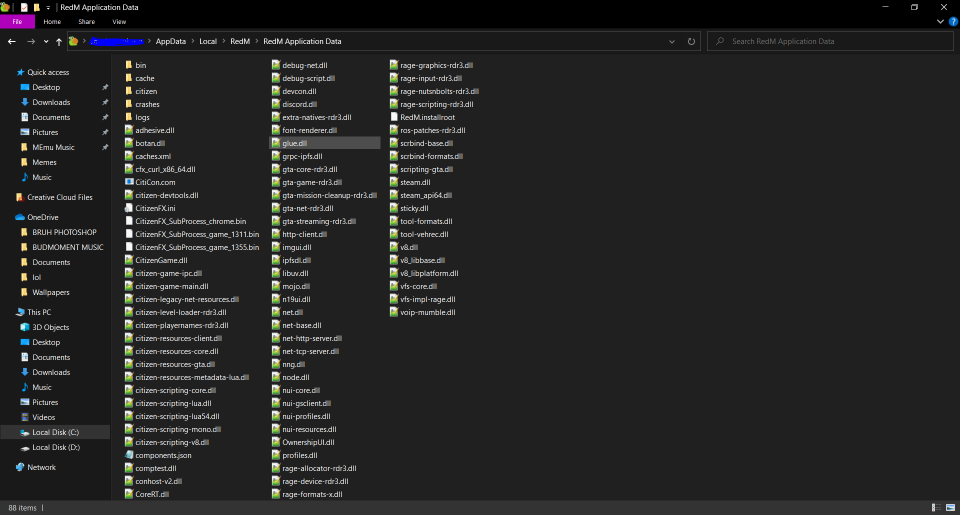This screenshot has width=960, height=515.
Task: Click the Refresh button
Action: [691, 41]
